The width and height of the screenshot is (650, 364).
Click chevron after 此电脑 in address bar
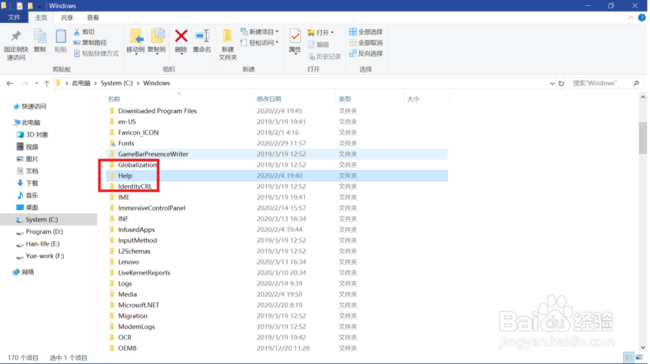tap(96, 83)
